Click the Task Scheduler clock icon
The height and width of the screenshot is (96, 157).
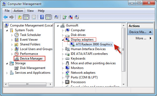point(17,35)
